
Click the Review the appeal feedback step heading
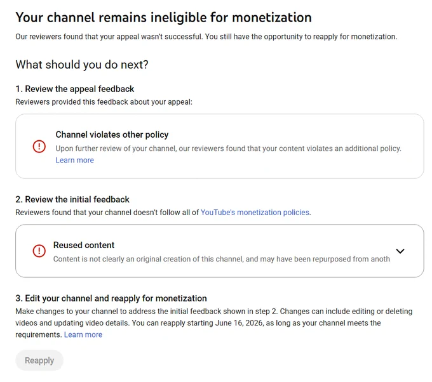coord(75,89)
